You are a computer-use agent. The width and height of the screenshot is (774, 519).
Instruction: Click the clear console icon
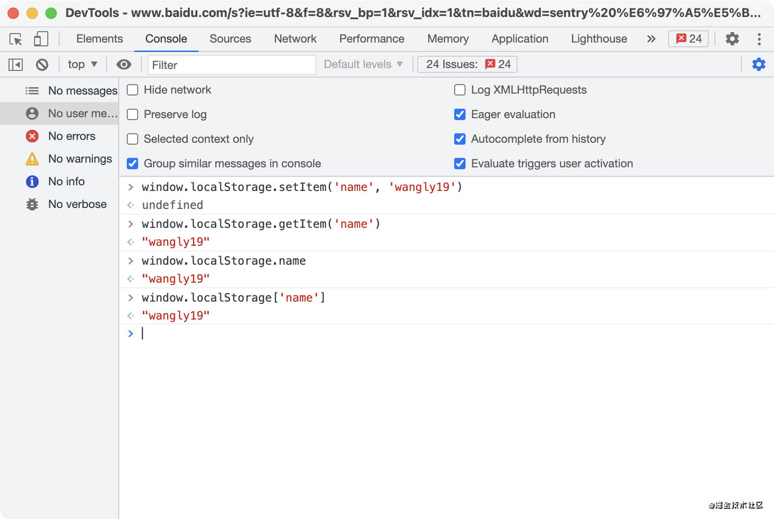(x=42, y=65)
